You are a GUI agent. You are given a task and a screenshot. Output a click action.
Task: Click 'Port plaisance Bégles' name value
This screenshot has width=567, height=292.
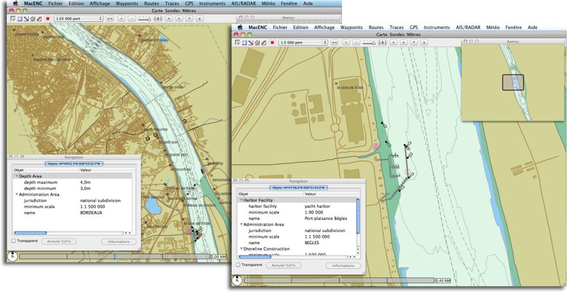[x=325, y=218]
